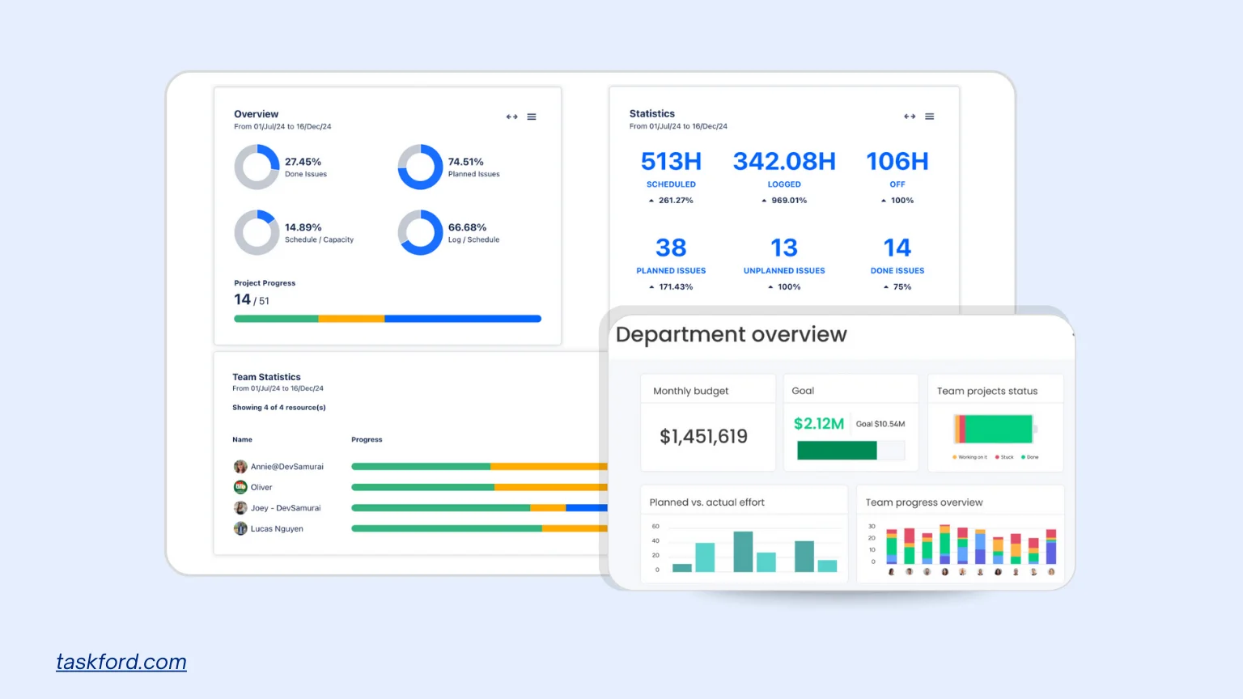Click Lucas Nguyen's avatar icon
This screenshot has width=1243, height=699.
tap(240, 529)
